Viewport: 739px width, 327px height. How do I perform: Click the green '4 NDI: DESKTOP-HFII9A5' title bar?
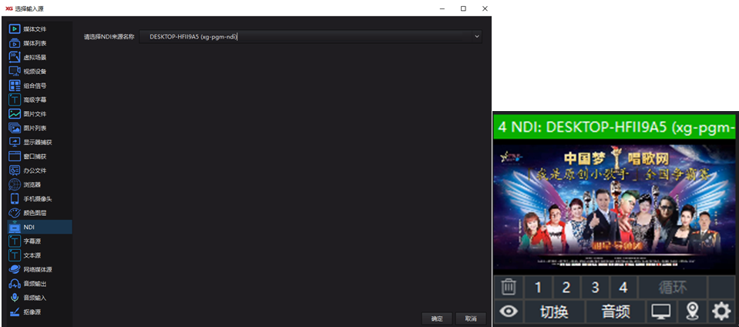point(615,127)
